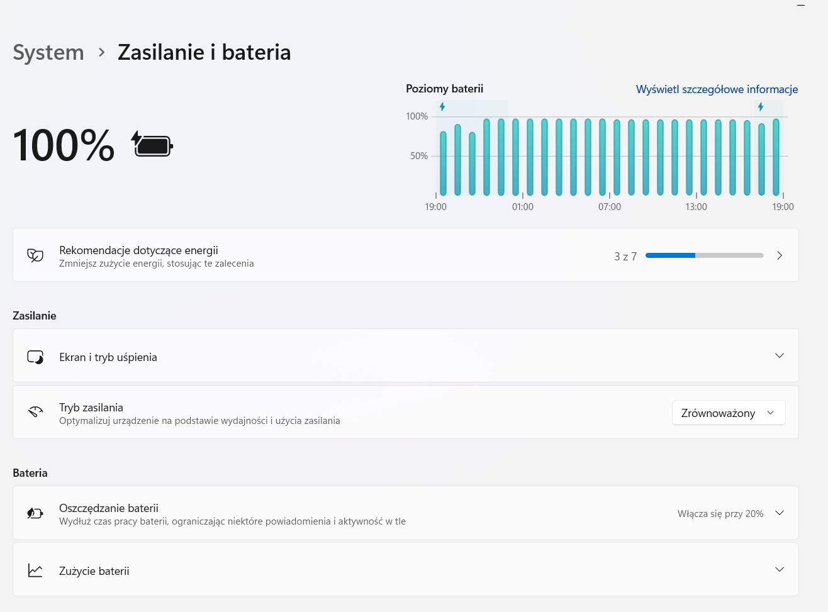Image resolution: width=828 pixels, height=612 pixels.
Task: Go back to System settings via breadcrumb
Action: tap(48, 52)
